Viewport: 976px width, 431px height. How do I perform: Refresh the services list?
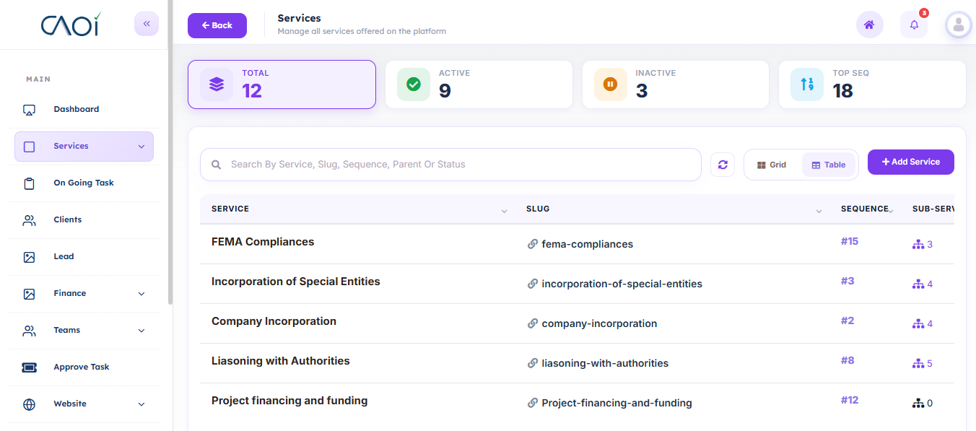tap(723, 165)
